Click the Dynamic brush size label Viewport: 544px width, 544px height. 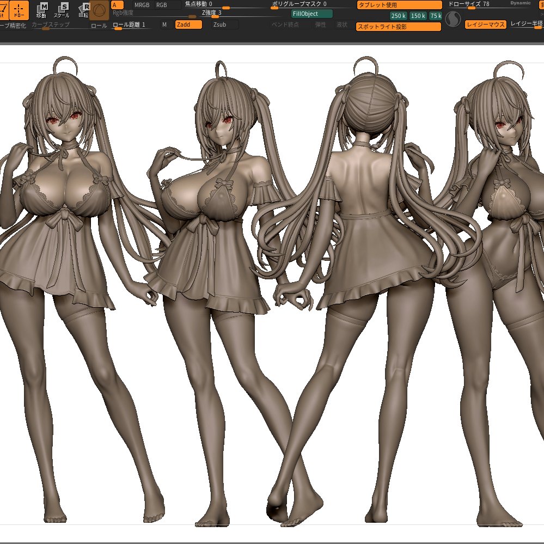521,3
